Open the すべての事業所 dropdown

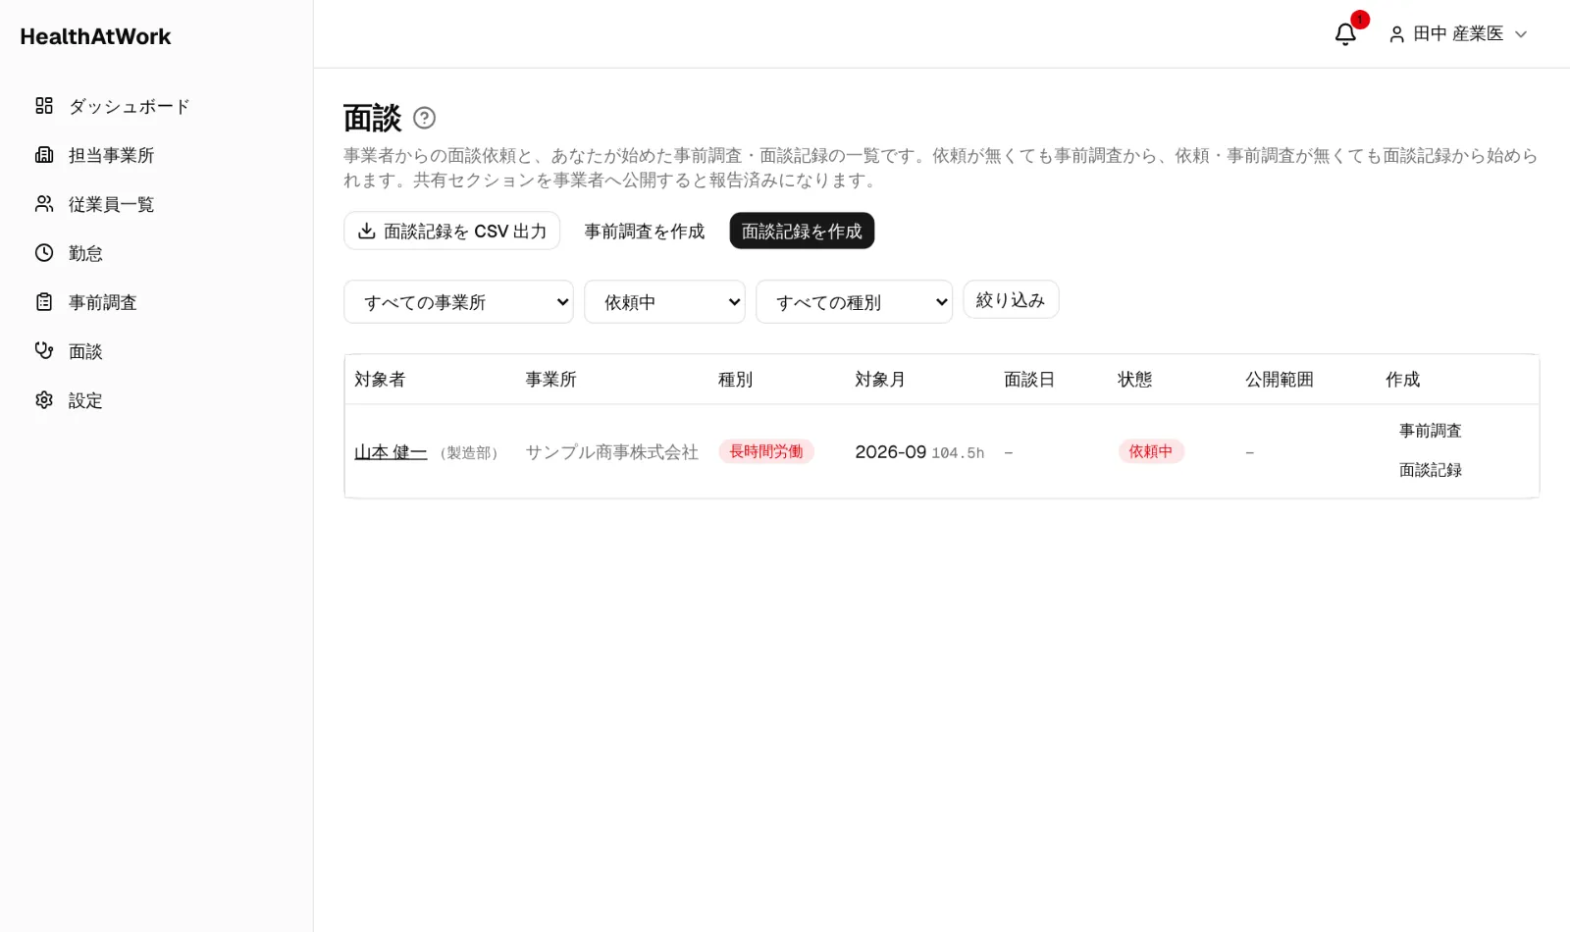click(x=458, y=302)
